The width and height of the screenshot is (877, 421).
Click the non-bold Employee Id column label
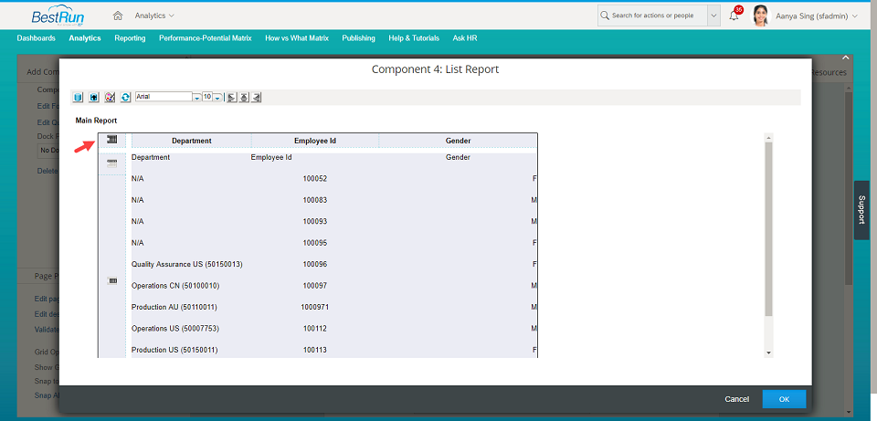coord(271,158)
